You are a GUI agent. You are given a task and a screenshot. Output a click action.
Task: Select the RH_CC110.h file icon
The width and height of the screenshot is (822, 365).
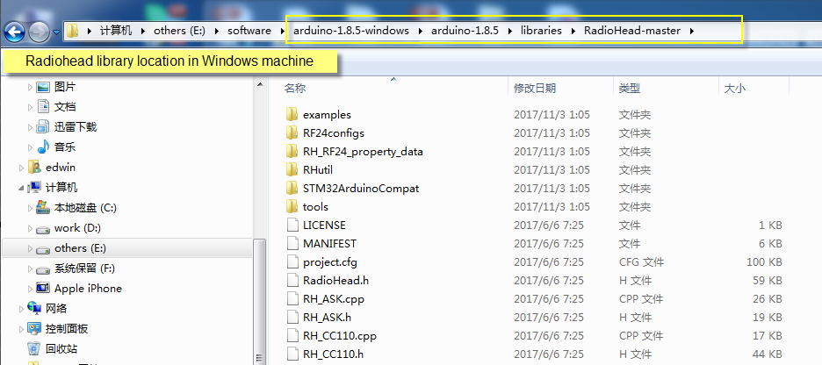pyautogui.click(x=292, y=354)
